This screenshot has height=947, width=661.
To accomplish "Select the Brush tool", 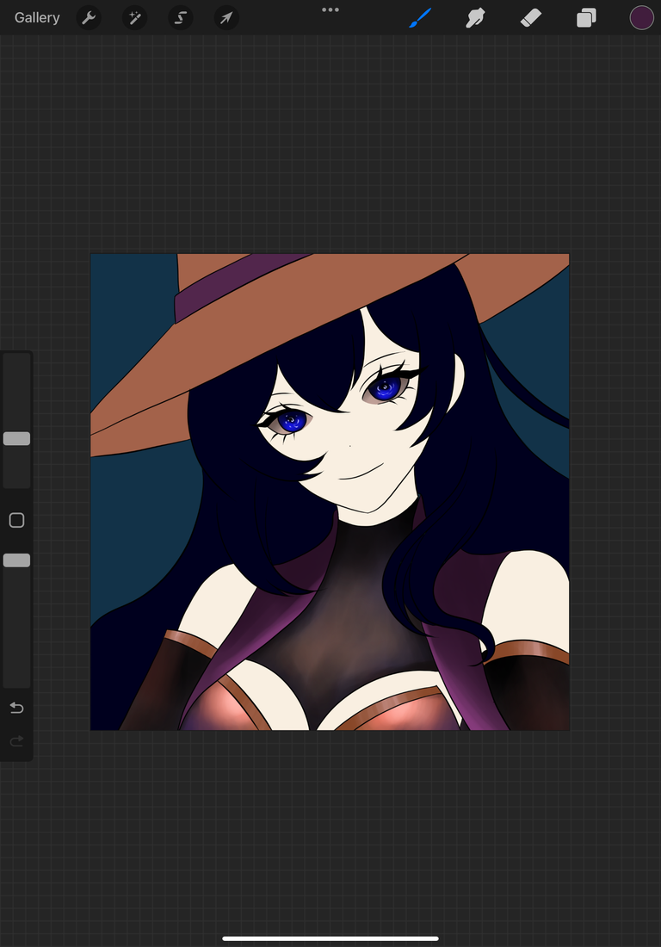I will point(420,17).
